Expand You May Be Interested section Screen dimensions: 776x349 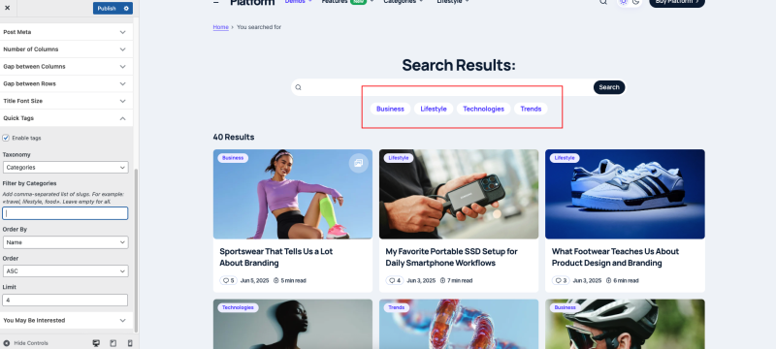tap(66, 320)
